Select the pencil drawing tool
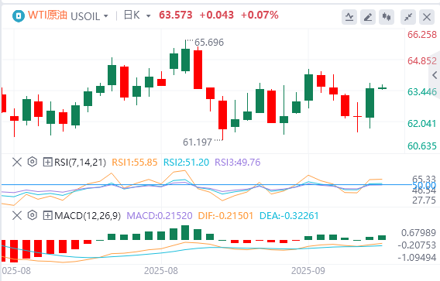The width and height of the screenshot is (440, 281). tap(368, 17)
